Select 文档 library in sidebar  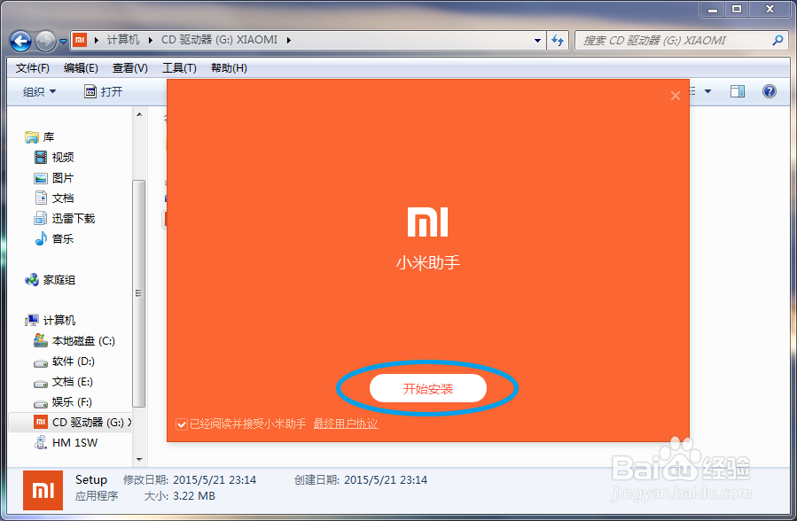pos(63,198)
